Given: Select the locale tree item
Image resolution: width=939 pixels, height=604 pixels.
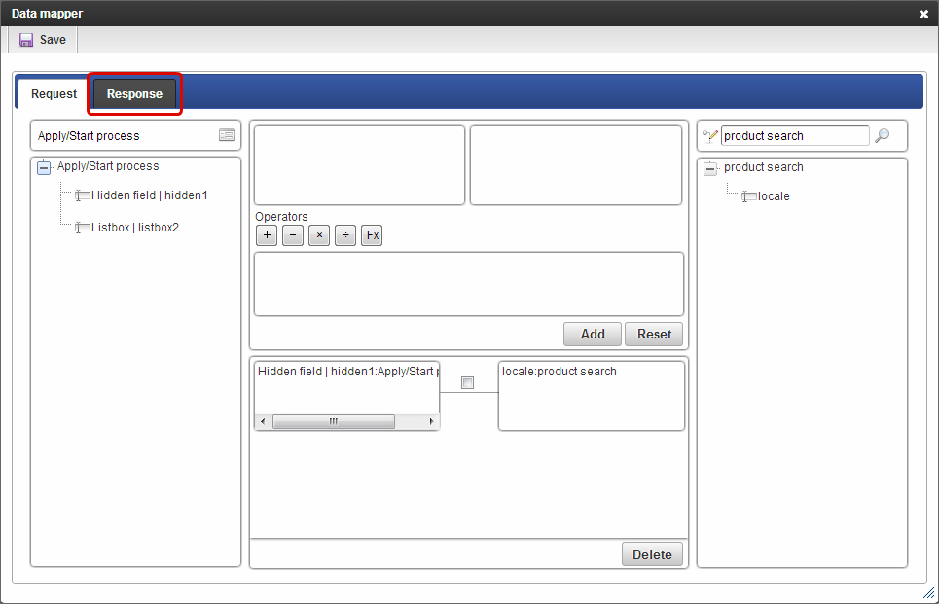Looking at the screenshot, I should [774, 196].
